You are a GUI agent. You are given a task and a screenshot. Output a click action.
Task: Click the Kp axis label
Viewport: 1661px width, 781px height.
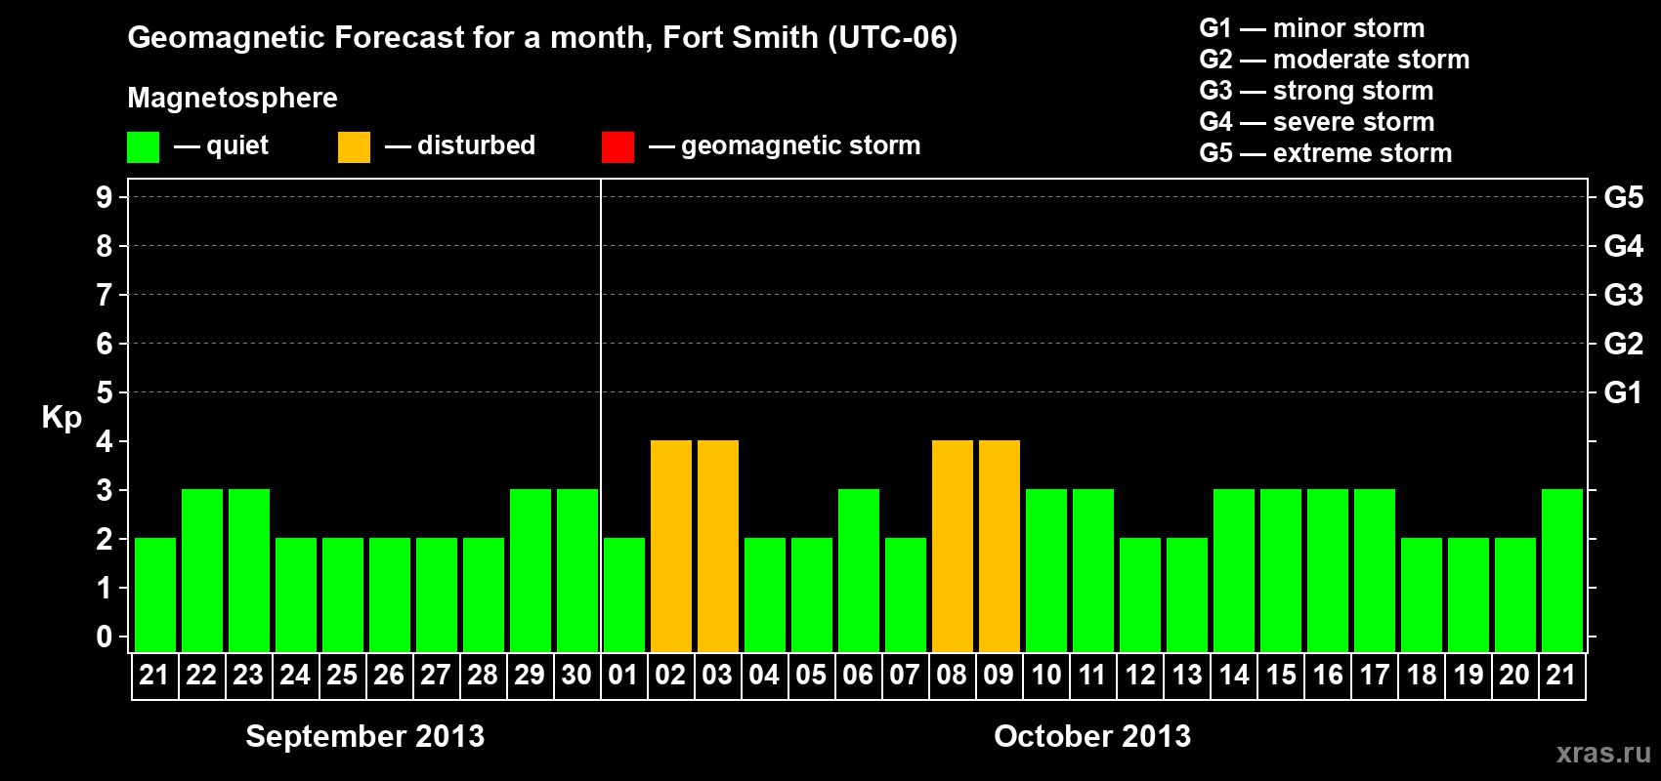point(62,417)
